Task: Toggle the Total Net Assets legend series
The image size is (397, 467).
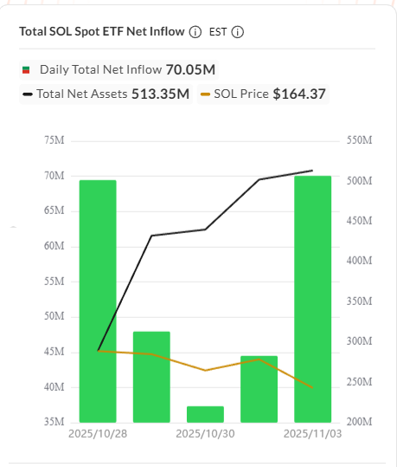Action: coord(106,94)
